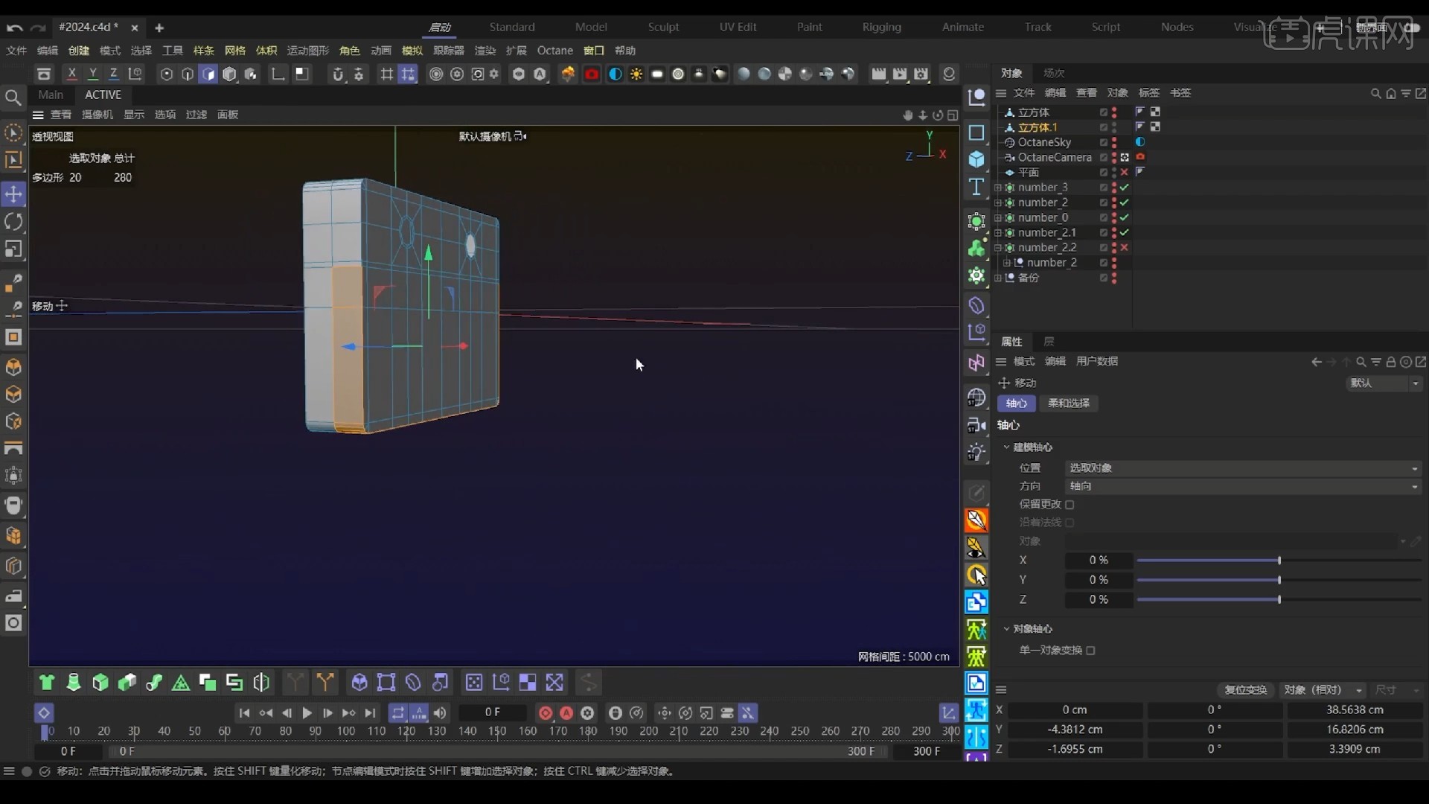Select the Scale tool in left toolbar
Image resolution: width=1429 pixels, height=804 pixels.
coord(13,249)
